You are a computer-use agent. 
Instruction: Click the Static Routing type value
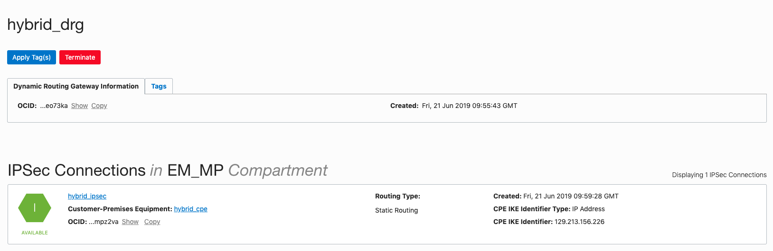pyautogui.click(x=396, y=210)
